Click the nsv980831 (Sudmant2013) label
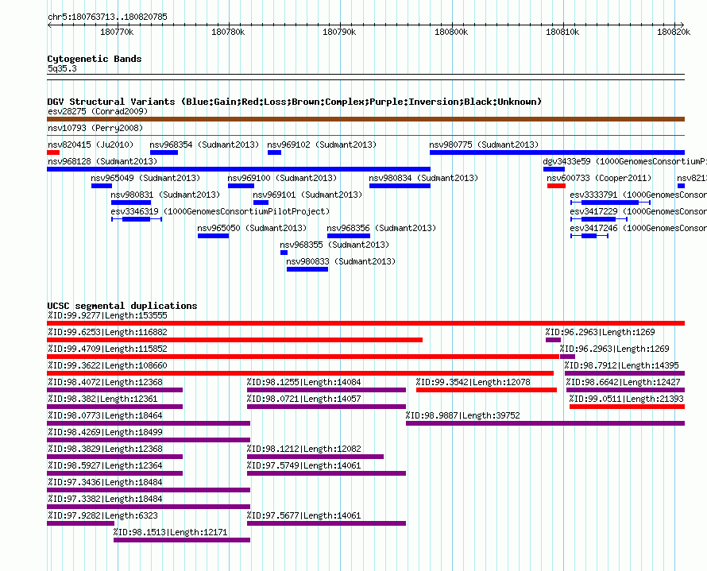707x571 pixels. pyautogui.click(x=165, y=195)
